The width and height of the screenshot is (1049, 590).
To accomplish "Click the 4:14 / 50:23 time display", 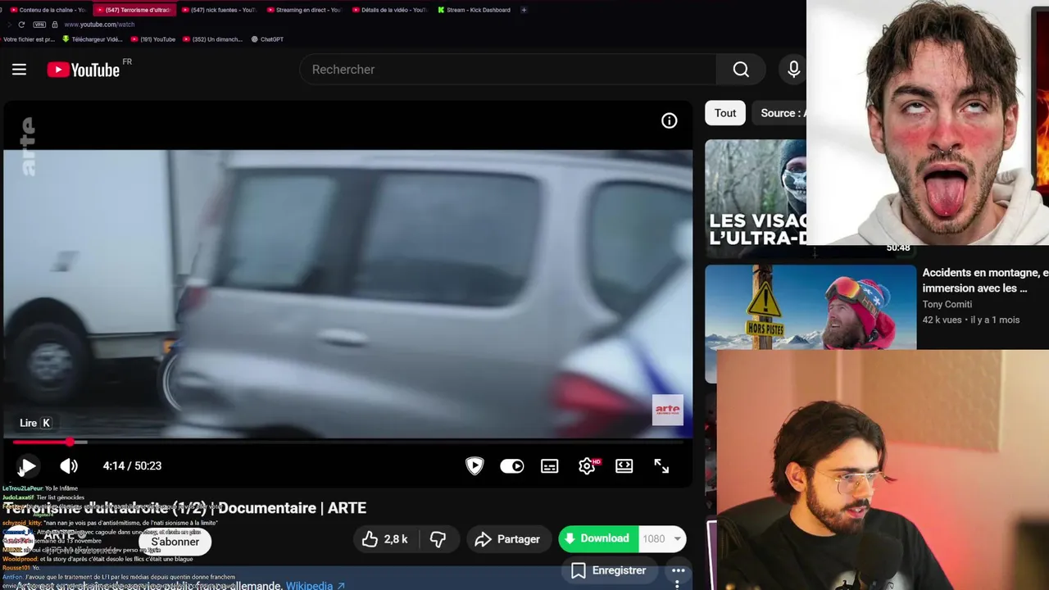I will (x=132, y=466).
